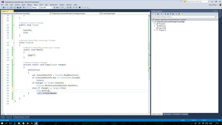Click the Save icon in the toolbar
The height and width of the screenshot is (125, 222).
(x=18, y=8)
